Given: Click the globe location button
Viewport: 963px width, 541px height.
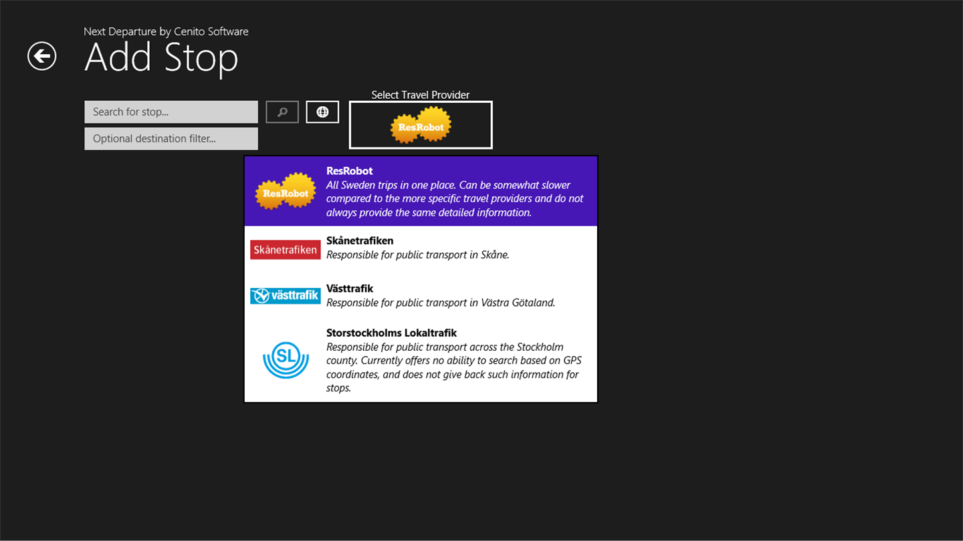Looking at the screenshot, I should pyautogui.click(x=322, y=112).
